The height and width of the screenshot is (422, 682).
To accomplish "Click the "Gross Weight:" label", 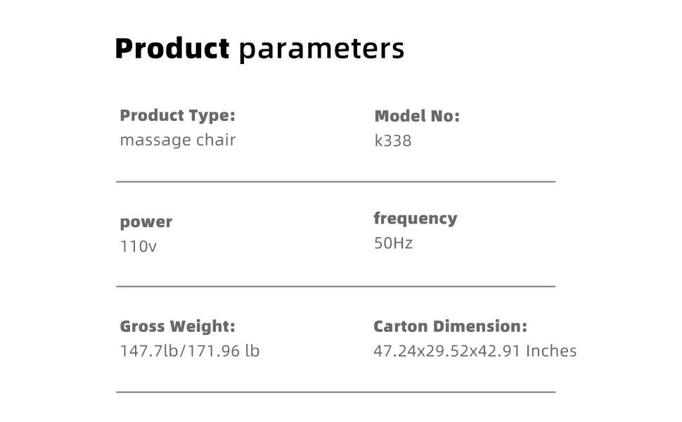I will [177, 326].
